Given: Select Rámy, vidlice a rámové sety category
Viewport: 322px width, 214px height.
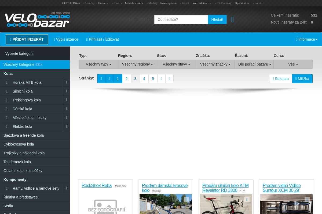Looking at the screenshot, I should click(x=32, y=188).
